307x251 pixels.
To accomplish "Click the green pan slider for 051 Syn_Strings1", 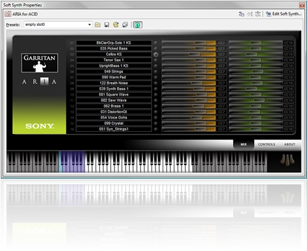I will [x=255, y=129].
